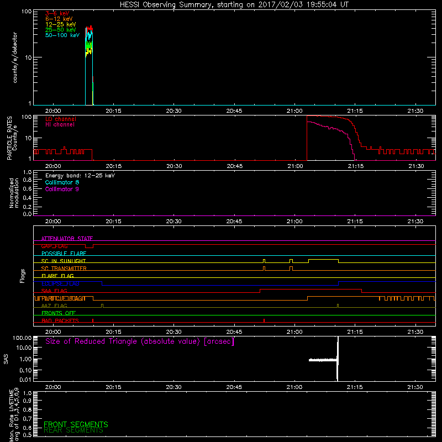Select the orange 6-12 keV legend label
The image size is (442, 442).
[59, 19]
